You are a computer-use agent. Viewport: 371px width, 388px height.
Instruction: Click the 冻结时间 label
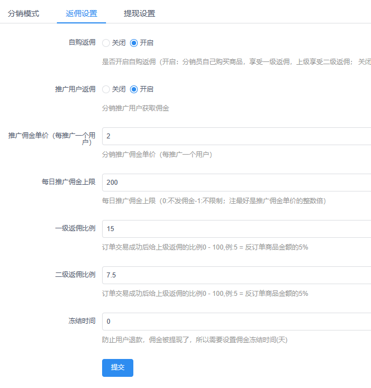coord(82,320)
